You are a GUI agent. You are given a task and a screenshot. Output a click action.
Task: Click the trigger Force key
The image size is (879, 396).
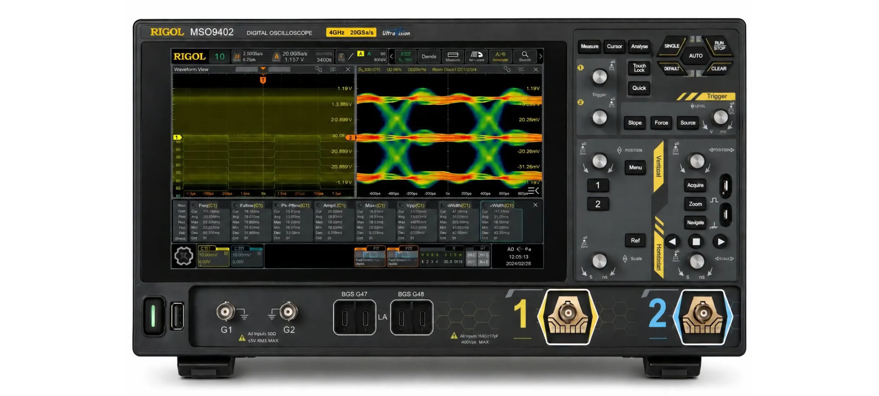tap(661, 123)
